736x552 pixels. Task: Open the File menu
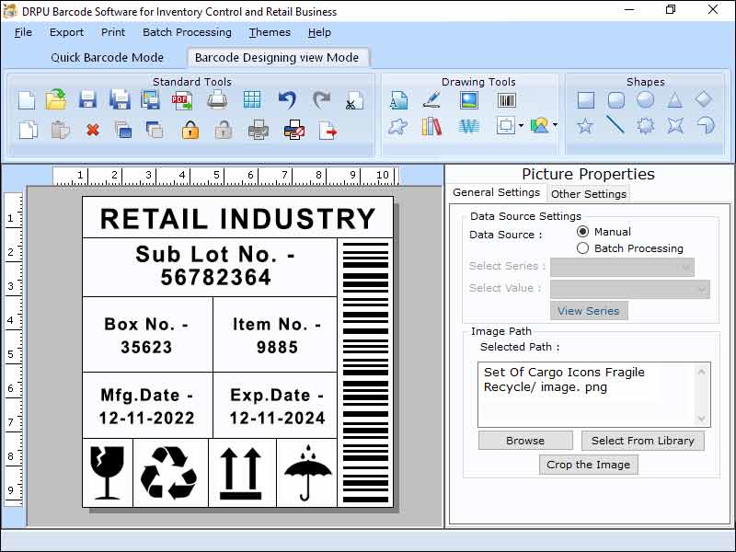24,32
